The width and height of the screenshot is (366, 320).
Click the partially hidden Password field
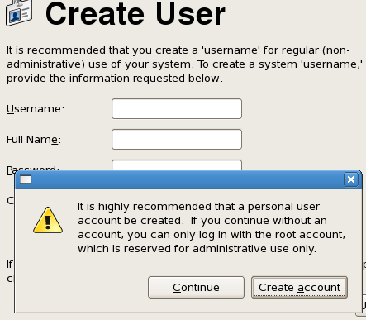coord(177,165)
